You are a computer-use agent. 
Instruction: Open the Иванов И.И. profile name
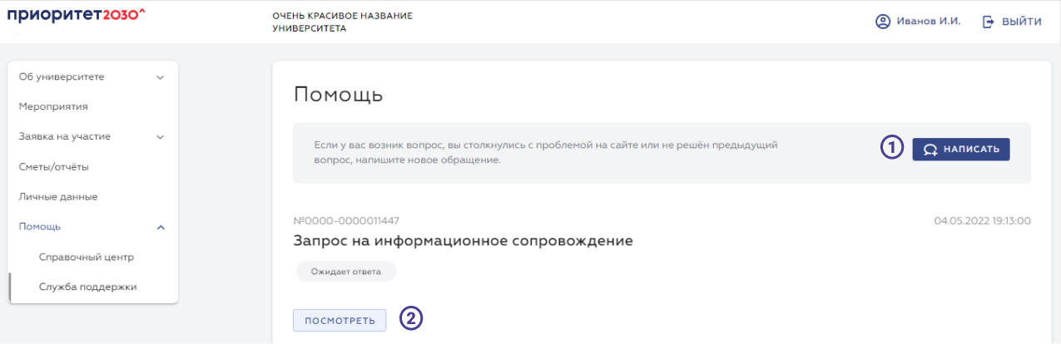click(x=929, y=22)
